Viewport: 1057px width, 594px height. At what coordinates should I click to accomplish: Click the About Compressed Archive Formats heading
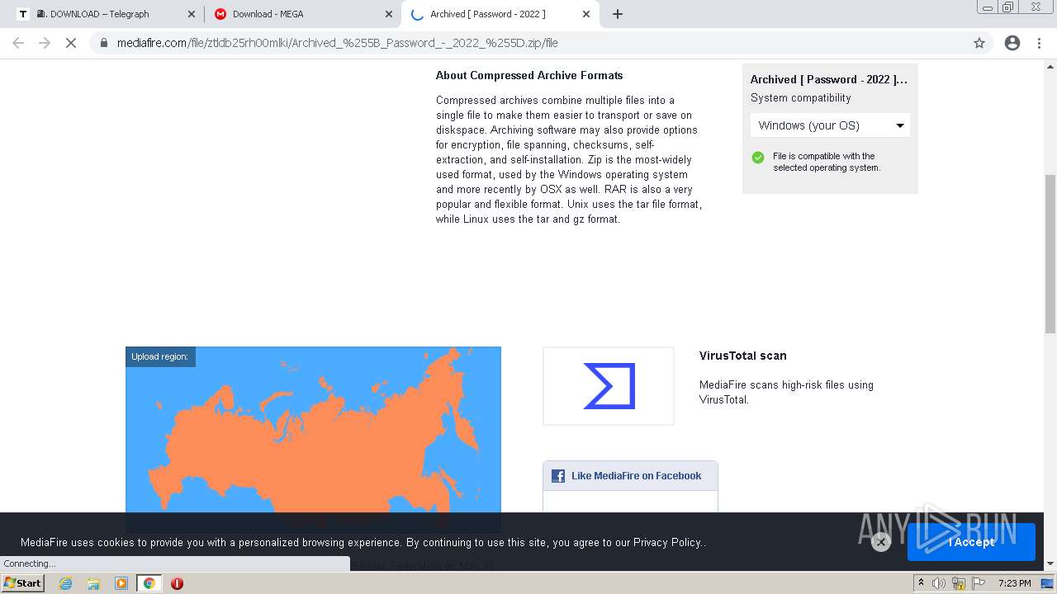pyautogui.click(x=529, y=75)
